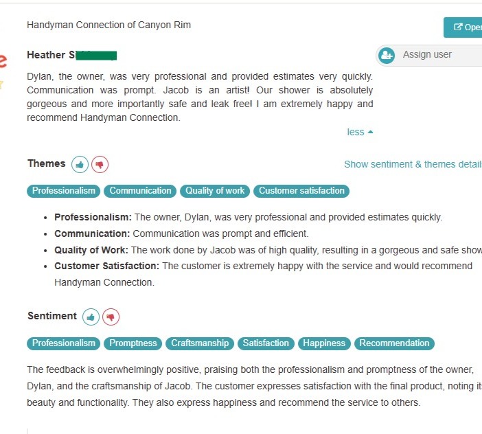Show sentiment and themes details

[x=413, y=164]
